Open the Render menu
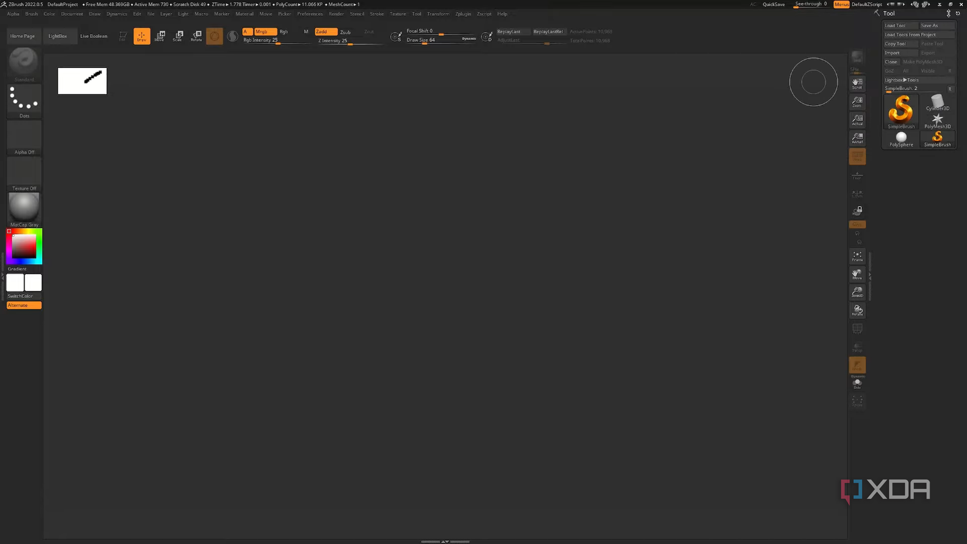The width and height of the screenshot is (967, 544). coord(336,14)
